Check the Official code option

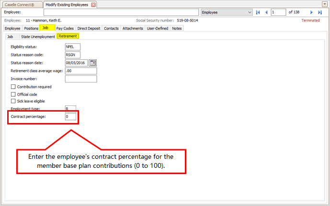click(13, 94)
